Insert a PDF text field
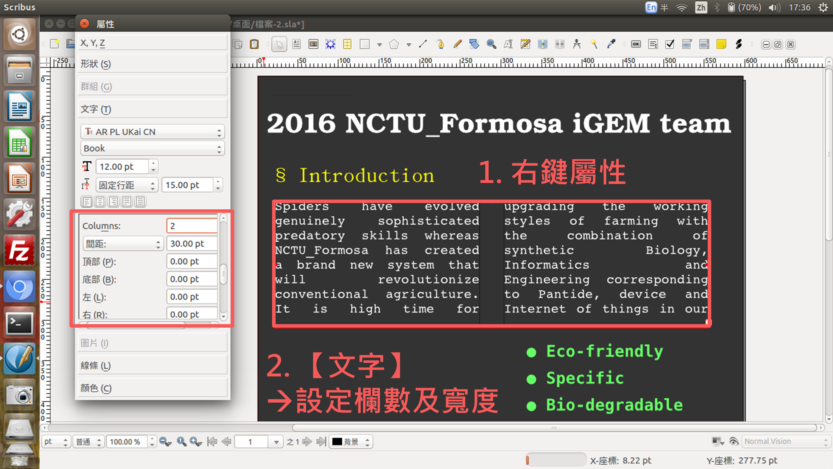Image resolution: width=833 pixels, height=469 pixels. pyautogui.click(x=653, y=44)
